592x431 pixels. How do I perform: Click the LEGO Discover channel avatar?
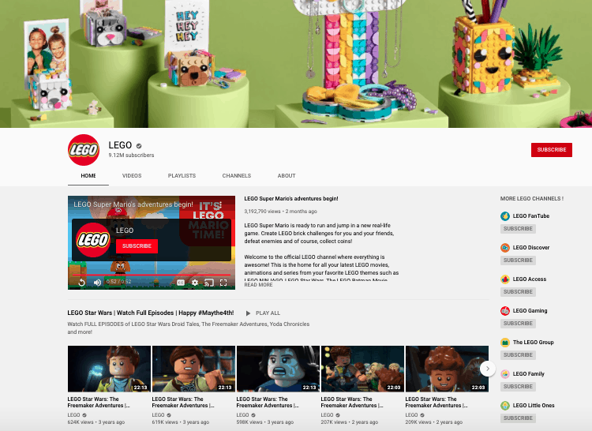click(505, 248)
